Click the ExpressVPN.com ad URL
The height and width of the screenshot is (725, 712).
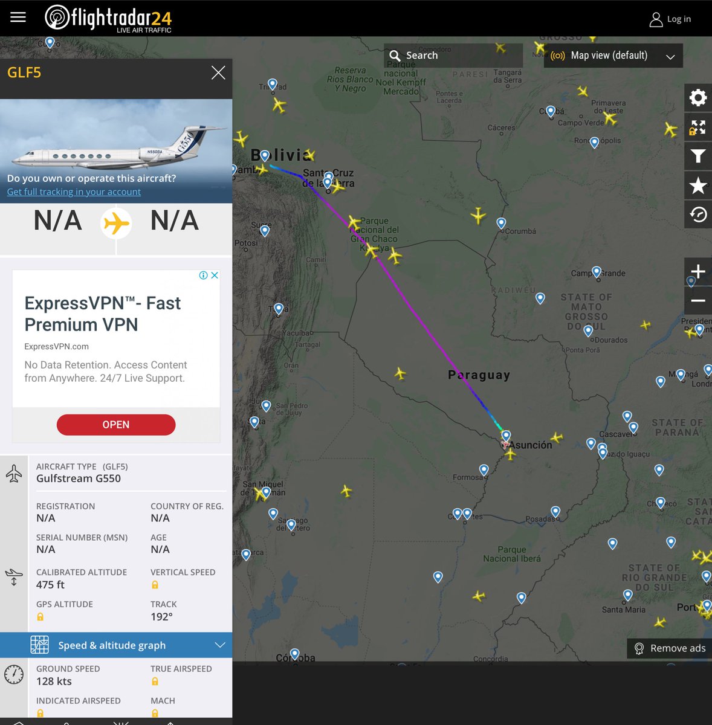tap(56, 346)
